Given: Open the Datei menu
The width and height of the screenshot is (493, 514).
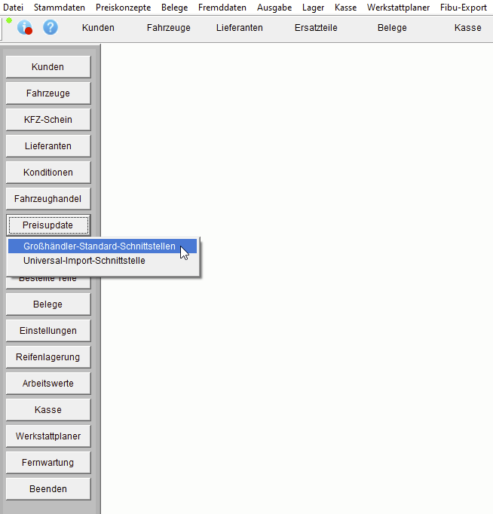Looking at the screenshot, I should pyautogui.click(x=13, y=8).
